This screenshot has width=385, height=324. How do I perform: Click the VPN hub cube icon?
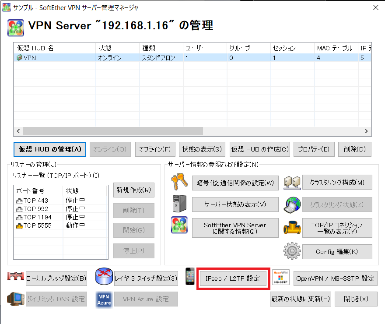click(19, 58)
